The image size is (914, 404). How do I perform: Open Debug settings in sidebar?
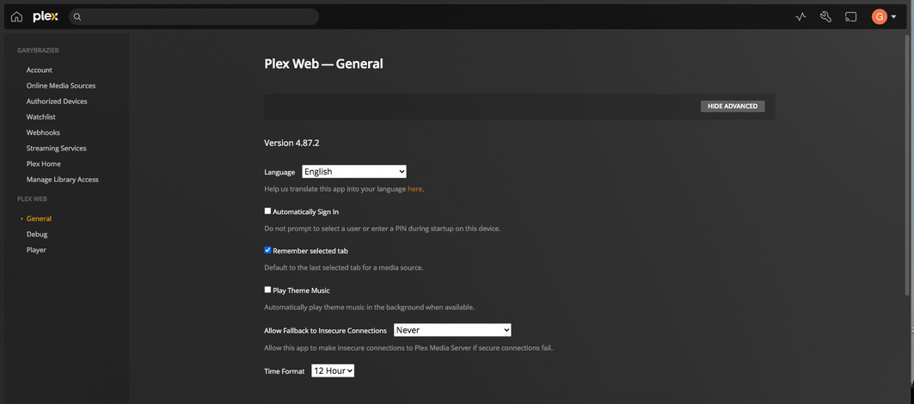click(x=37, y=234)
